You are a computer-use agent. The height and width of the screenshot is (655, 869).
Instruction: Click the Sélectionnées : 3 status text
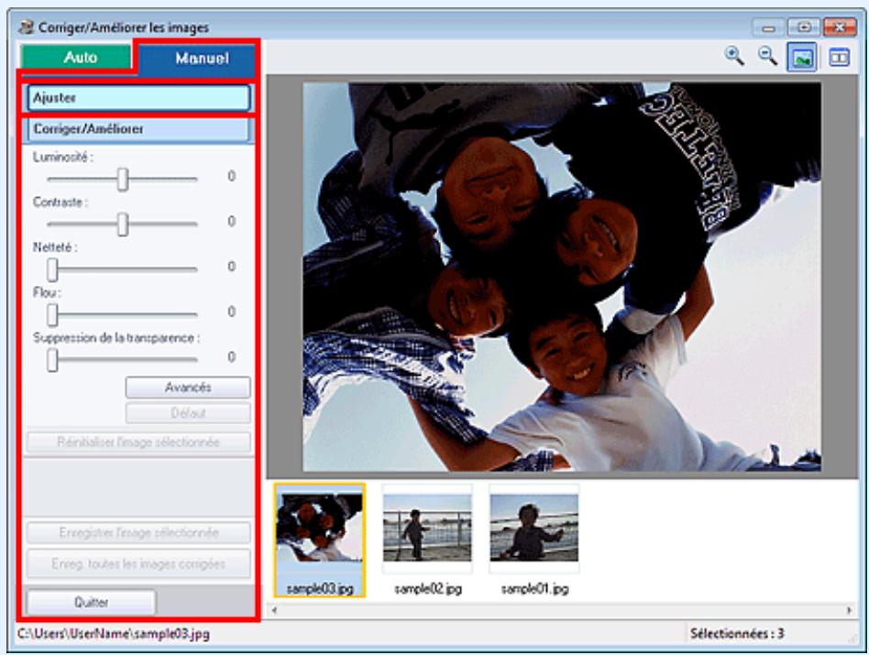[737, 634]
